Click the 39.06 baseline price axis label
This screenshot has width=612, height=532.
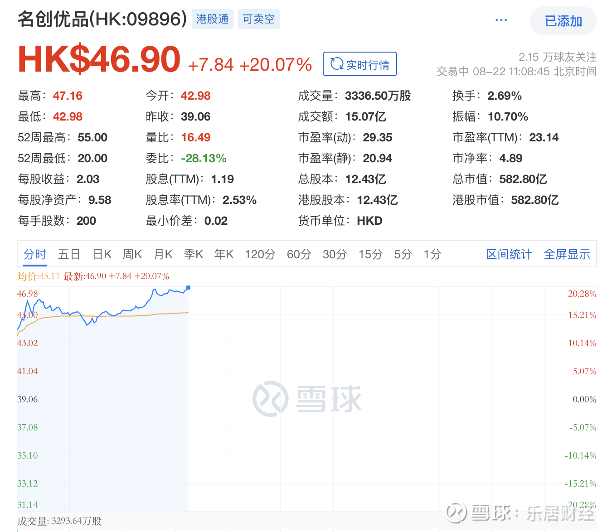(28, 399)
